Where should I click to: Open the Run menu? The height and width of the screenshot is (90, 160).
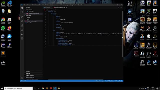[43, 5]
